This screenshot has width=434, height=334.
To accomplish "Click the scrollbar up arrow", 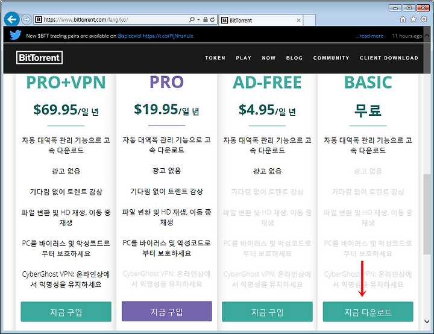I will click(x=427, y=36).
